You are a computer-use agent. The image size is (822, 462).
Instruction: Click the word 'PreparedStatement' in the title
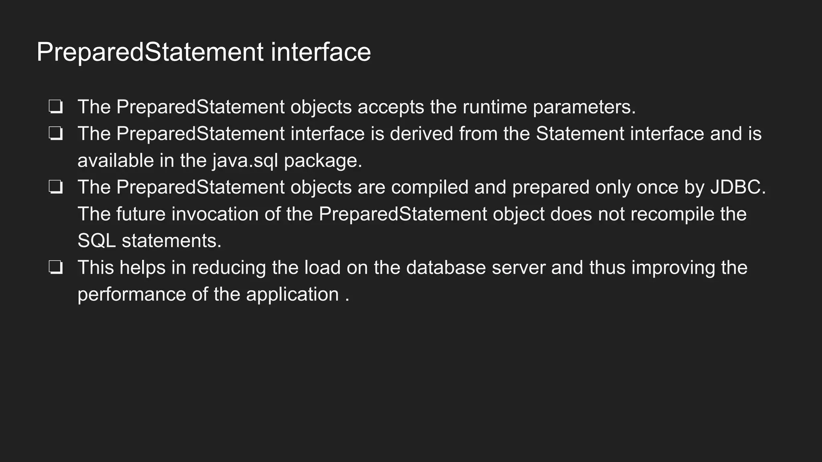(x=150, y=52)
